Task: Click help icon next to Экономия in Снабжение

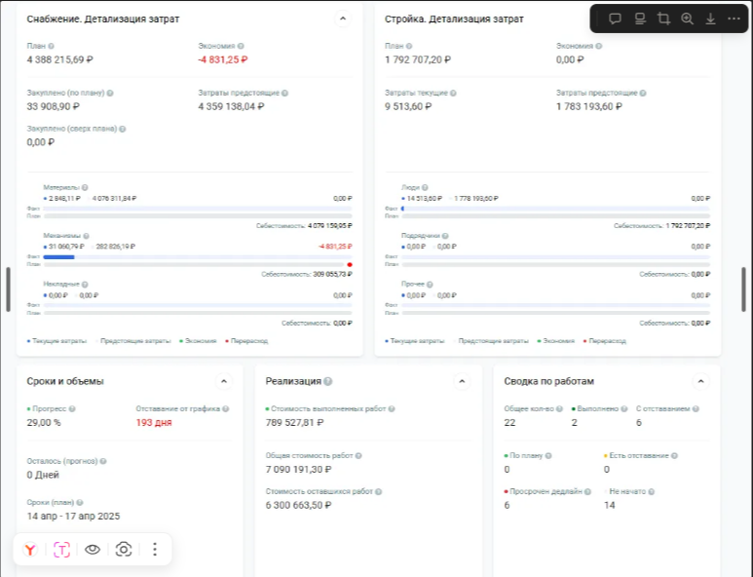Action: pos(241,46)
